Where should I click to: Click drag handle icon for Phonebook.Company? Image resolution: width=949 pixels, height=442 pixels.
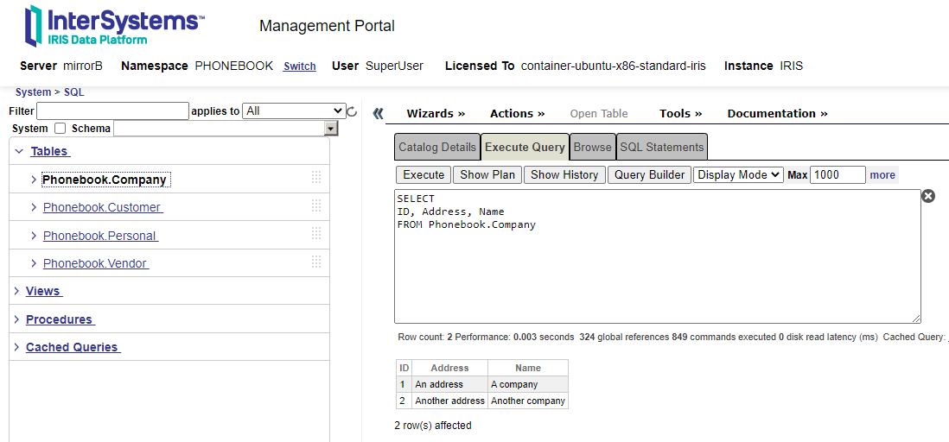pos(316,178)
